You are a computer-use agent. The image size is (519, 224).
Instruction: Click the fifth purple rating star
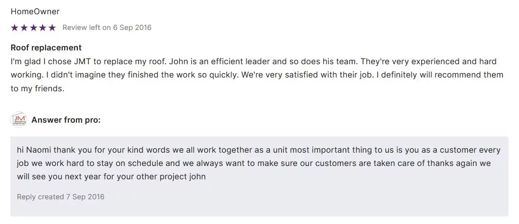(x=52, y=28)
